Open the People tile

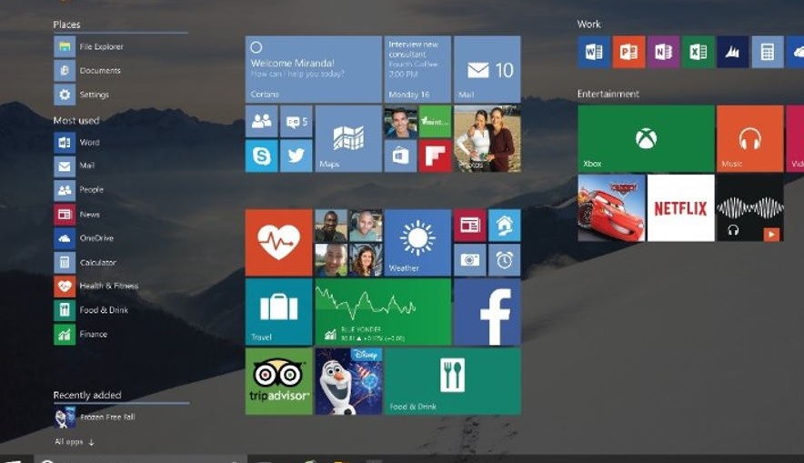coord(262,122)
